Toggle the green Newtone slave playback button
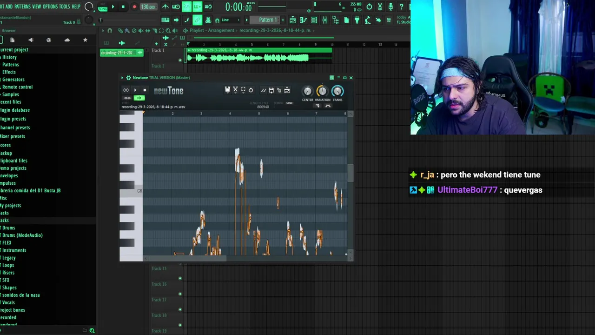595x335 pixels. (x=139, y=98)
